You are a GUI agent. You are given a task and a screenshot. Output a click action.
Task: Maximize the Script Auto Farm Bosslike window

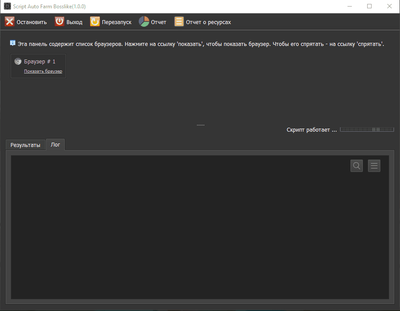369,6
